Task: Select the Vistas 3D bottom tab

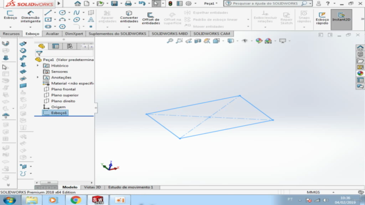Action: click(x=92, y=187)
